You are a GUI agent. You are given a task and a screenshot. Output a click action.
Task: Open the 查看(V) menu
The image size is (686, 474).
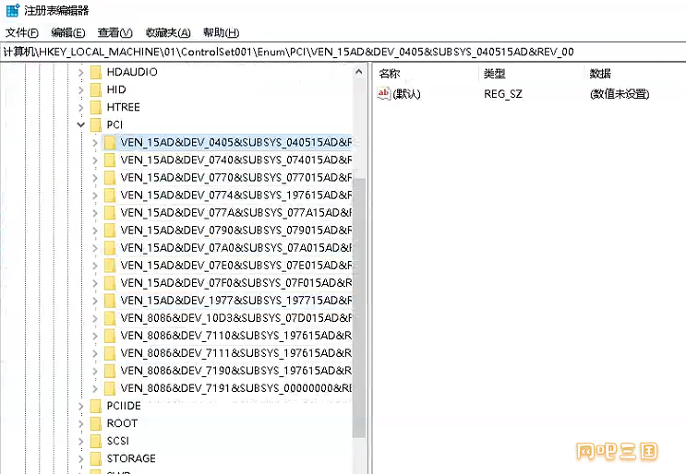coord(114,33)
